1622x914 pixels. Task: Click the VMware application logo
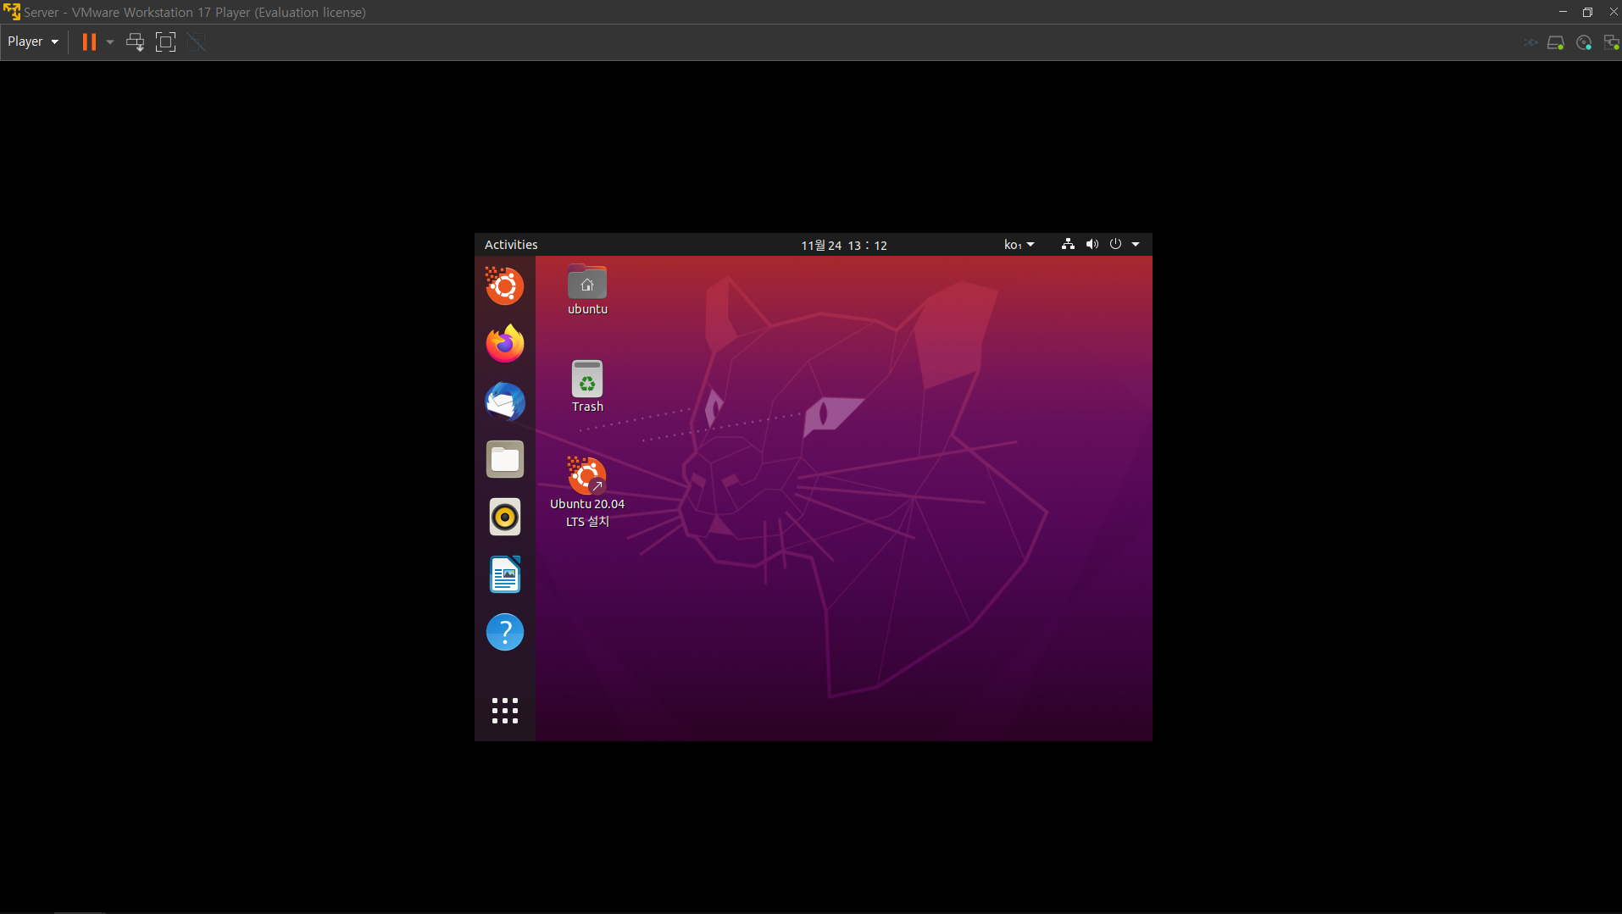[11, 12]
